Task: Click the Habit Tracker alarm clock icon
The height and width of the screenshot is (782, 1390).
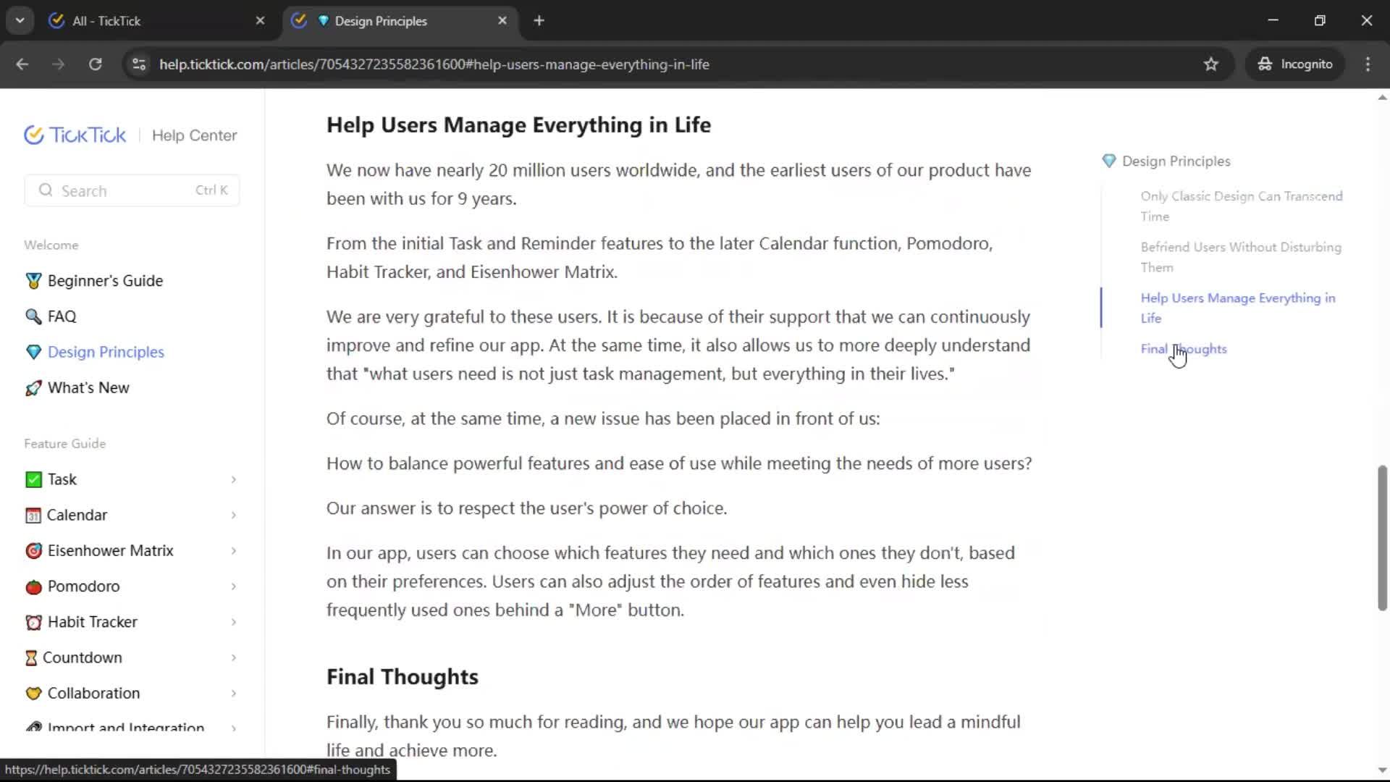Action: point(33,622)
